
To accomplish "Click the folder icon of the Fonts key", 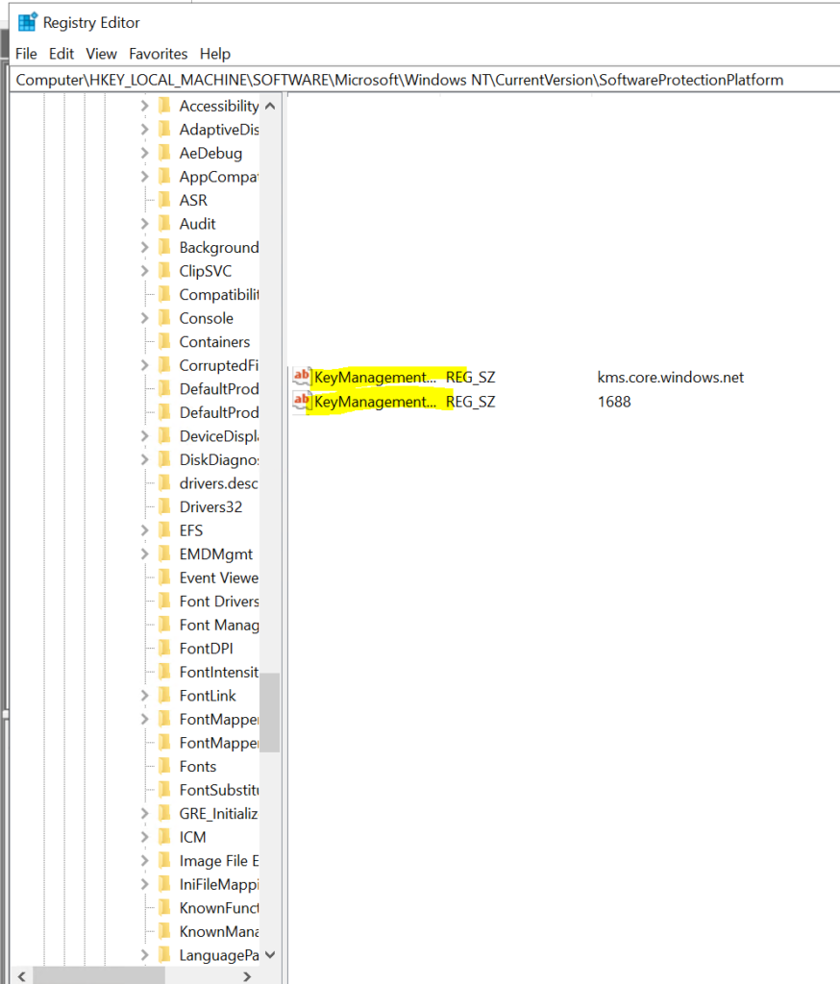I will (164, 766).
